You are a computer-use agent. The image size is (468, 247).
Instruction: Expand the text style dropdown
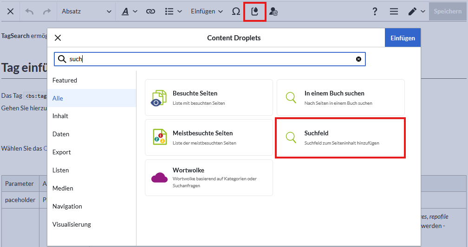[130, 12]
